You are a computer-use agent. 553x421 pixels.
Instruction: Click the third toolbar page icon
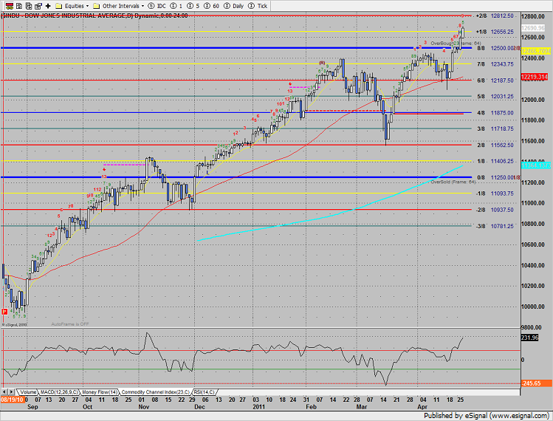click(x=29, y=6)
